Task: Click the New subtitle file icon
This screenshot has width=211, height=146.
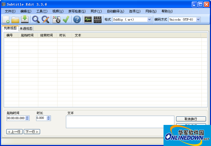Action: coord(6,20)
